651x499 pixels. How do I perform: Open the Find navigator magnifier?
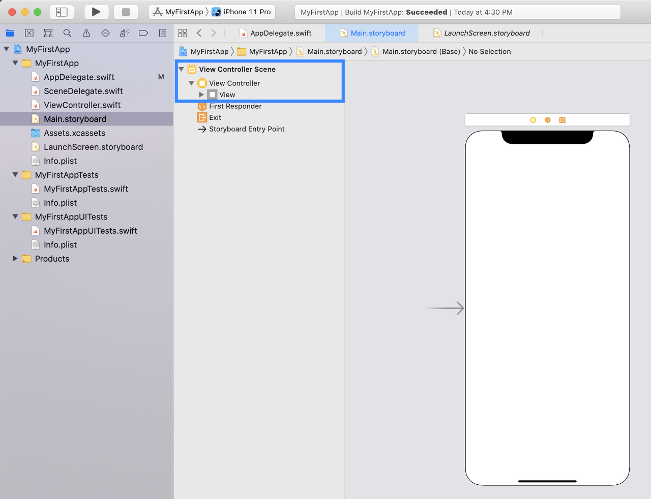tap(67, 33)
